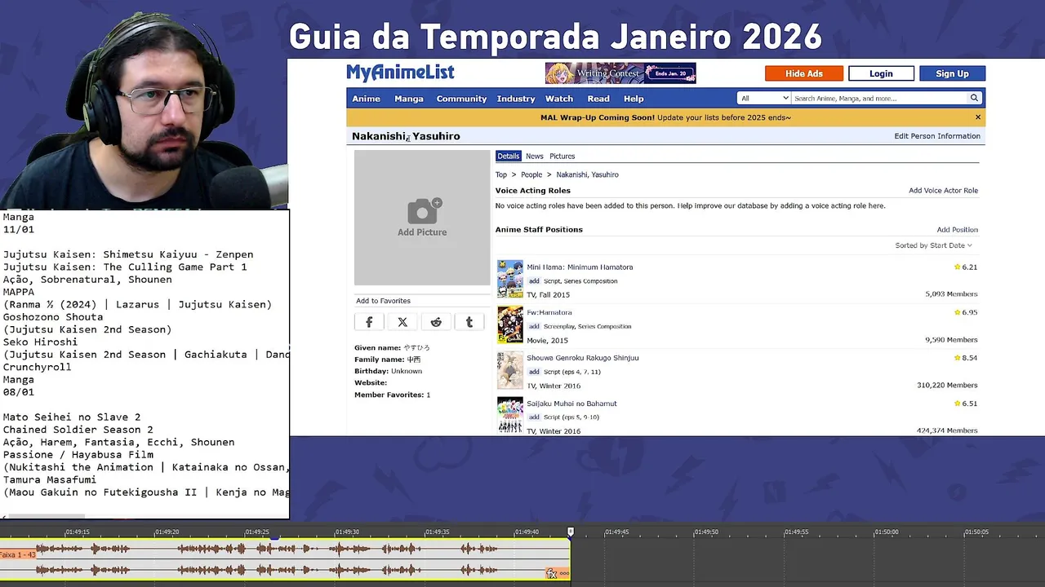Viewport: 1045px width, 587px height.
Task: Open Saijaku Muhai no Bahamut title link
Action: [x=571, y=404]
